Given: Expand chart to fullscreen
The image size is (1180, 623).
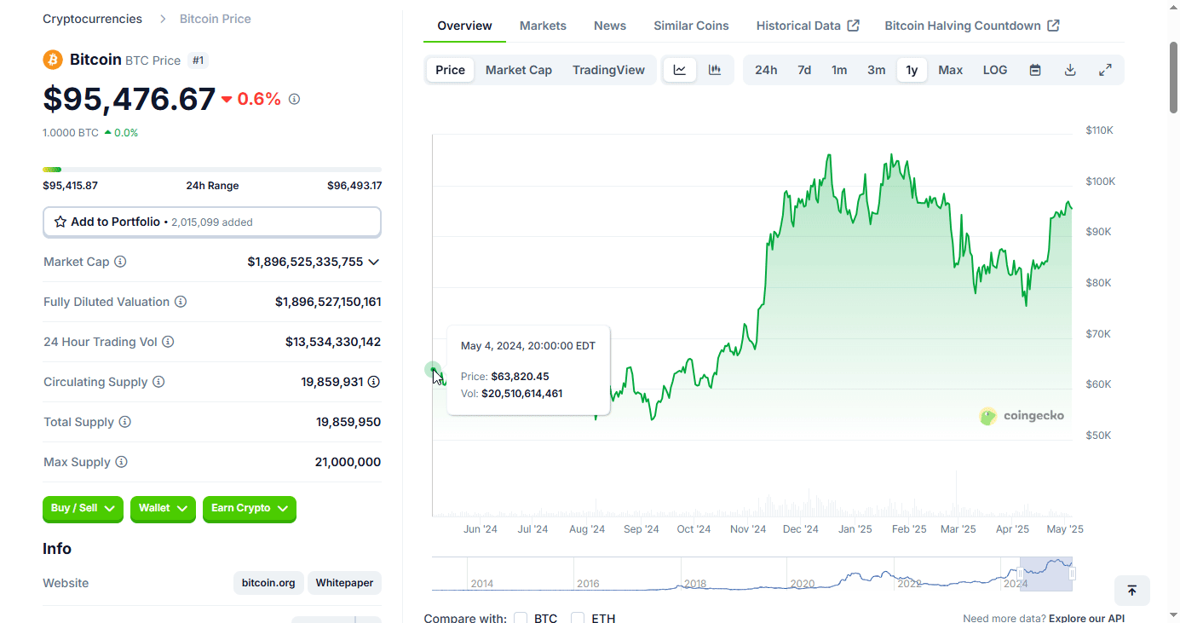Looking at the screenshot, I should 1105,70.
